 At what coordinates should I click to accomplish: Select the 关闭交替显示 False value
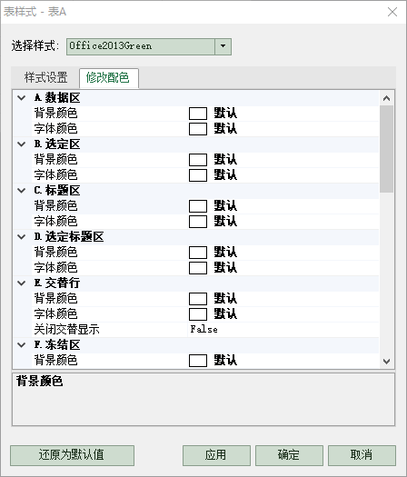[x=203, y=330]
